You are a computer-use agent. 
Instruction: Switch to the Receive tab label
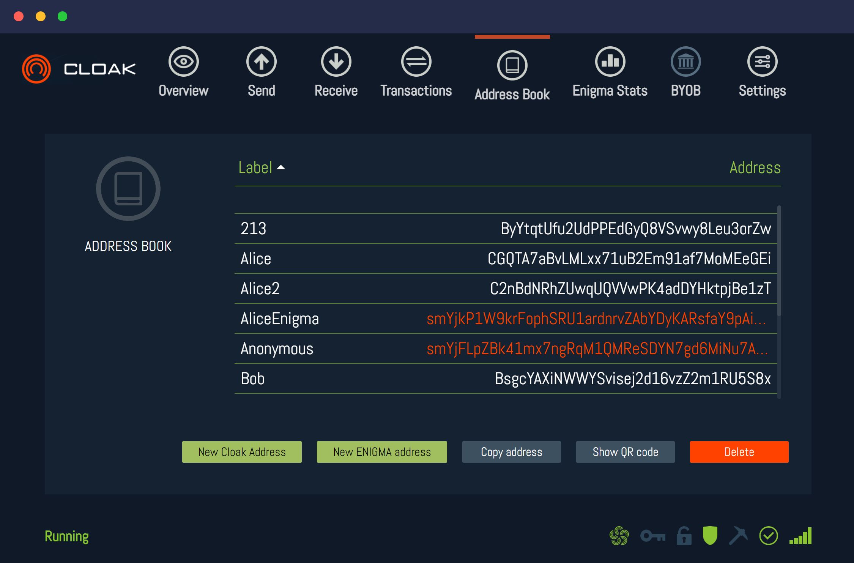coord(336,91)
